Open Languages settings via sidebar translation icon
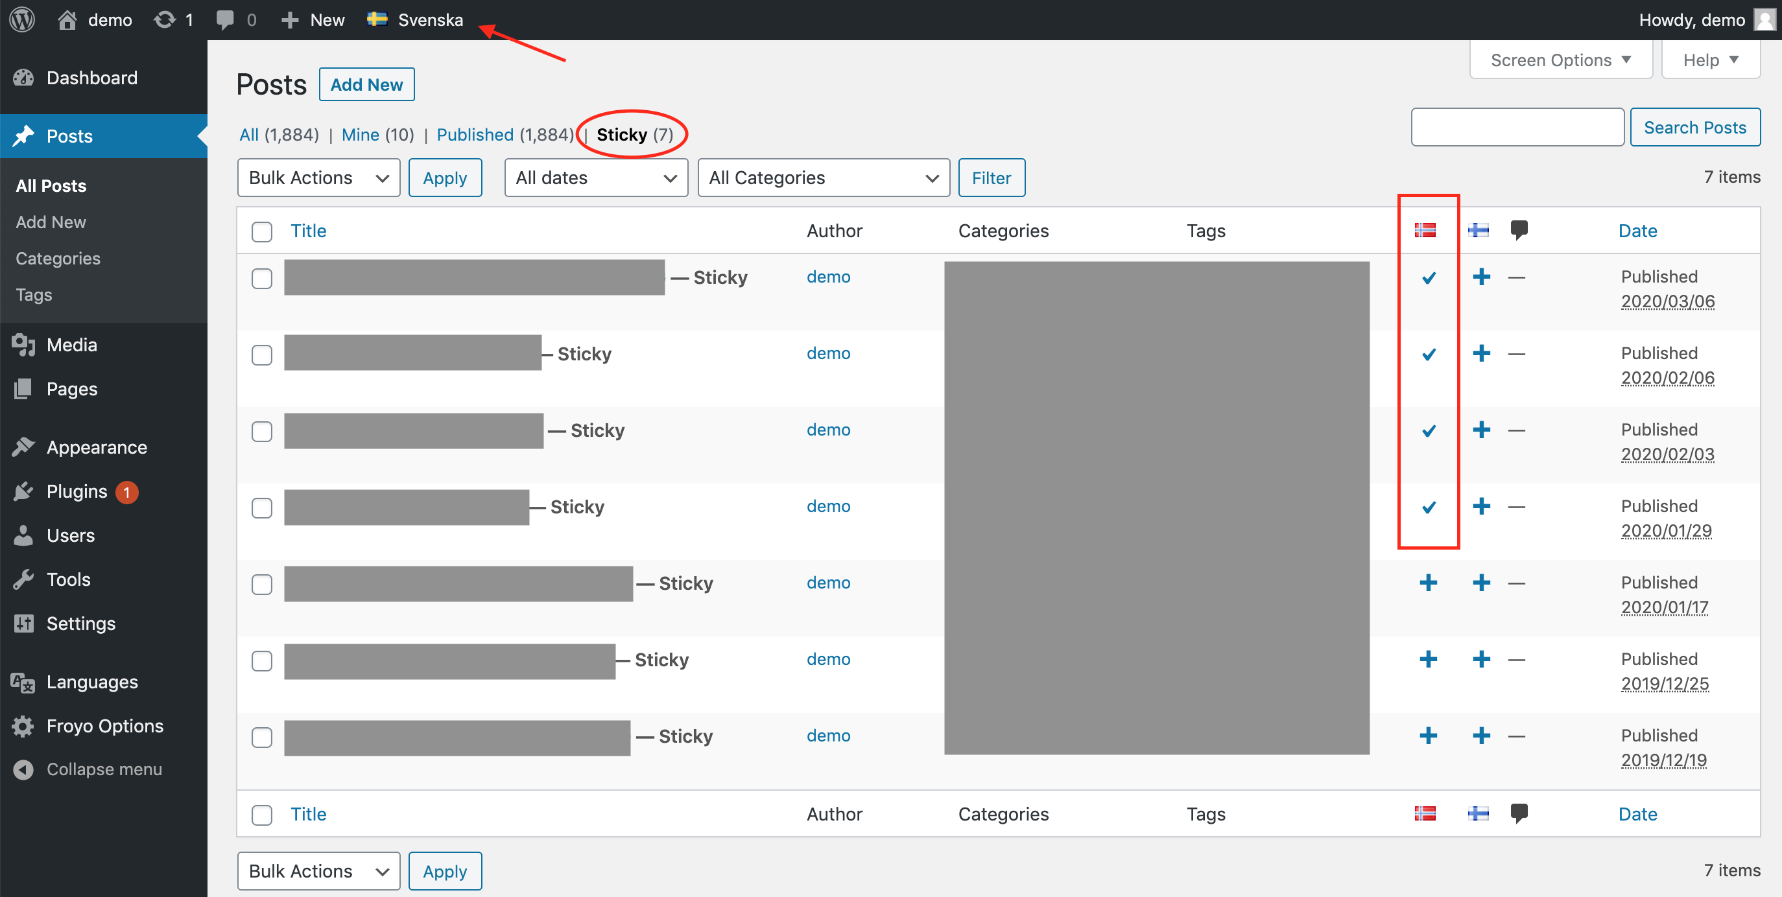Screen dimensions: 1782x897 click(x=23, y=682)
